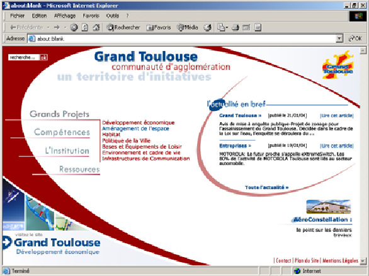This screenshot has width=369, height=276.
Task: Click the OK go button beside address
Action: (x=355, y=38)
